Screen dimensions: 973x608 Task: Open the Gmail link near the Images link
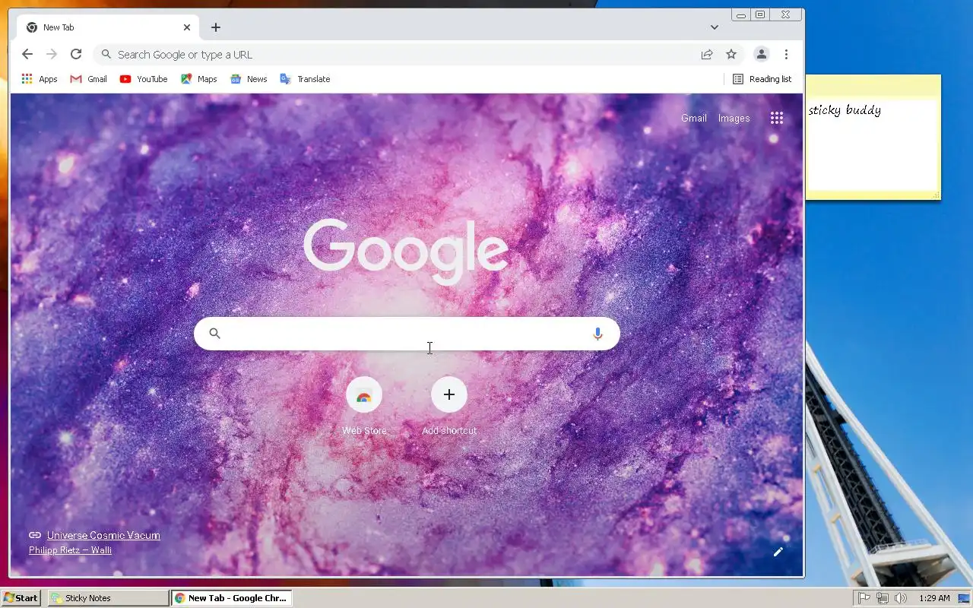[694, 118]
